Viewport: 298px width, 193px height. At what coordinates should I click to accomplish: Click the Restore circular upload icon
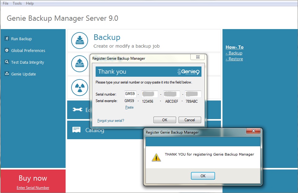click(x=80, y=64)
